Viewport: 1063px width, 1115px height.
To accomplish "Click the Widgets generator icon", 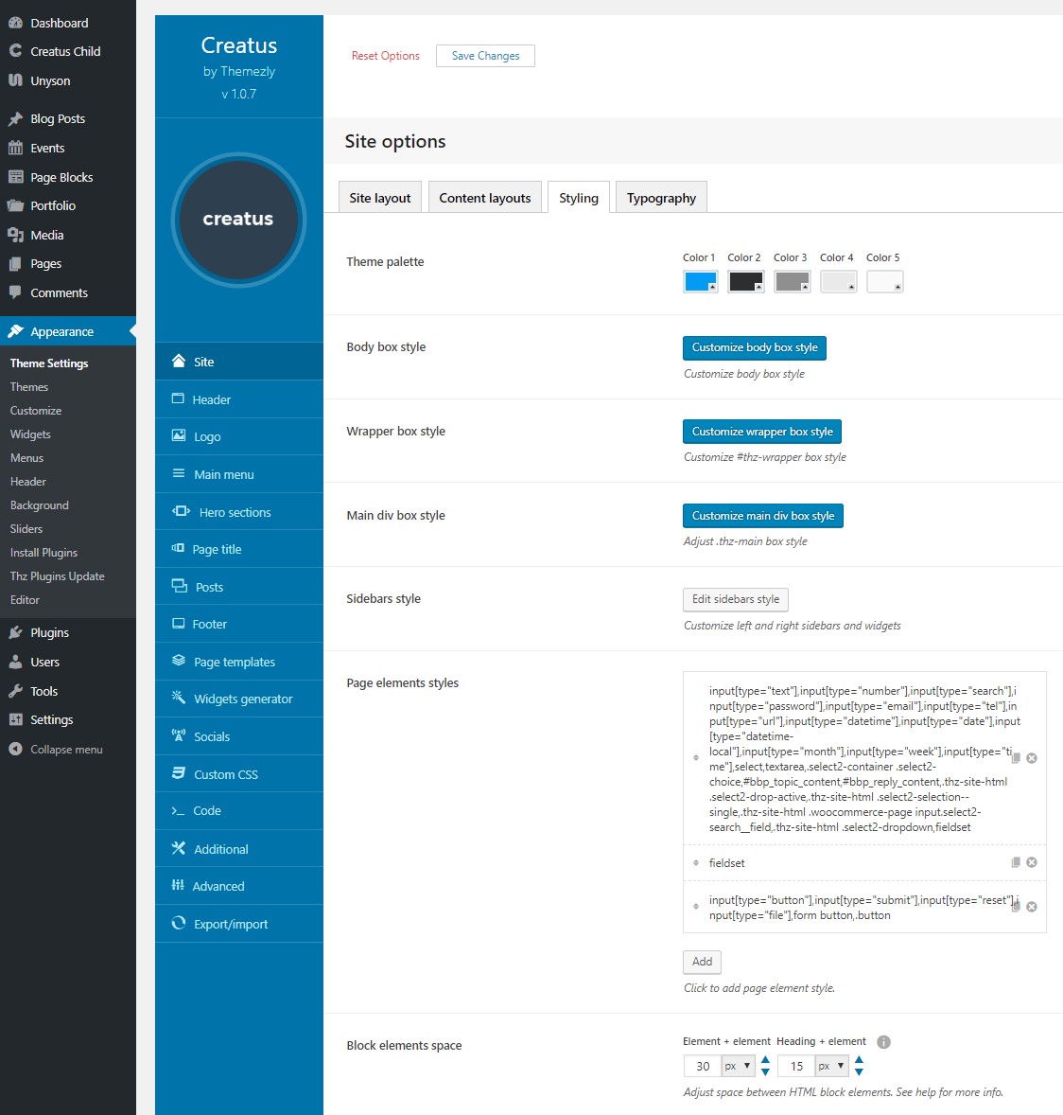I will point(178,698).
